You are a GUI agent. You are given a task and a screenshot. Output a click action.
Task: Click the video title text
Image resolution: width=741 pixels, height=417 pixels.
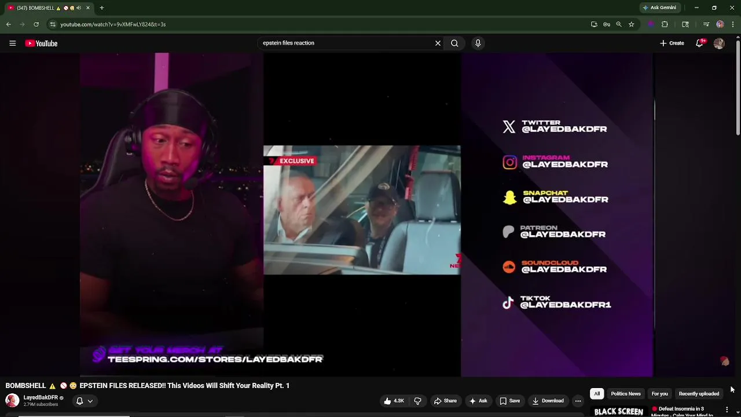pyautogui.click(x=147, y=386)
